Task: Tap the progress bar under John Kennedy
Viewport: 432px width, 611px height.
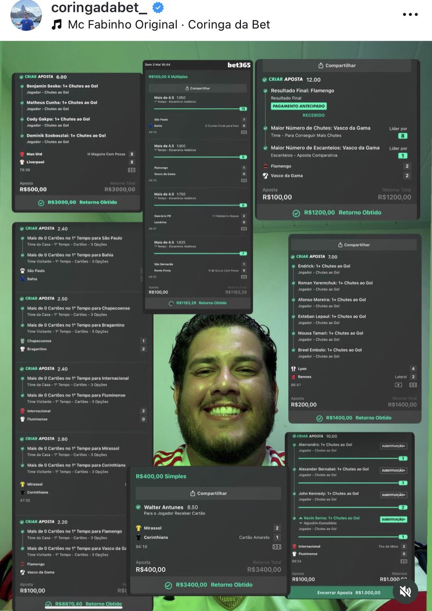Action: pos(353,507)
